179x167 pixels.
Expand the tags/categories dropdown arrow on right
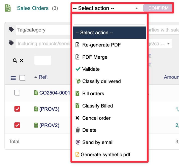[168, 43]
